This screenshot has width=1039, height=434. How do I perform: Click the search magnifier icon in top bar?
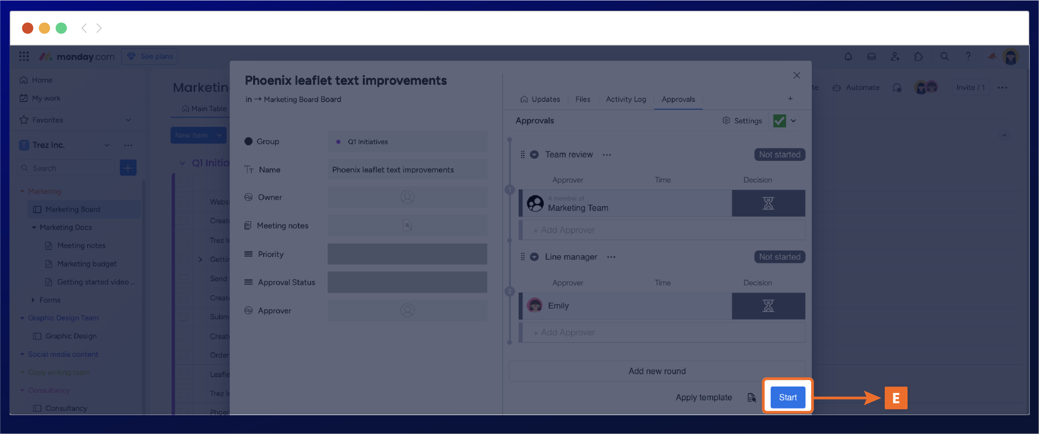tap(944, 57)
